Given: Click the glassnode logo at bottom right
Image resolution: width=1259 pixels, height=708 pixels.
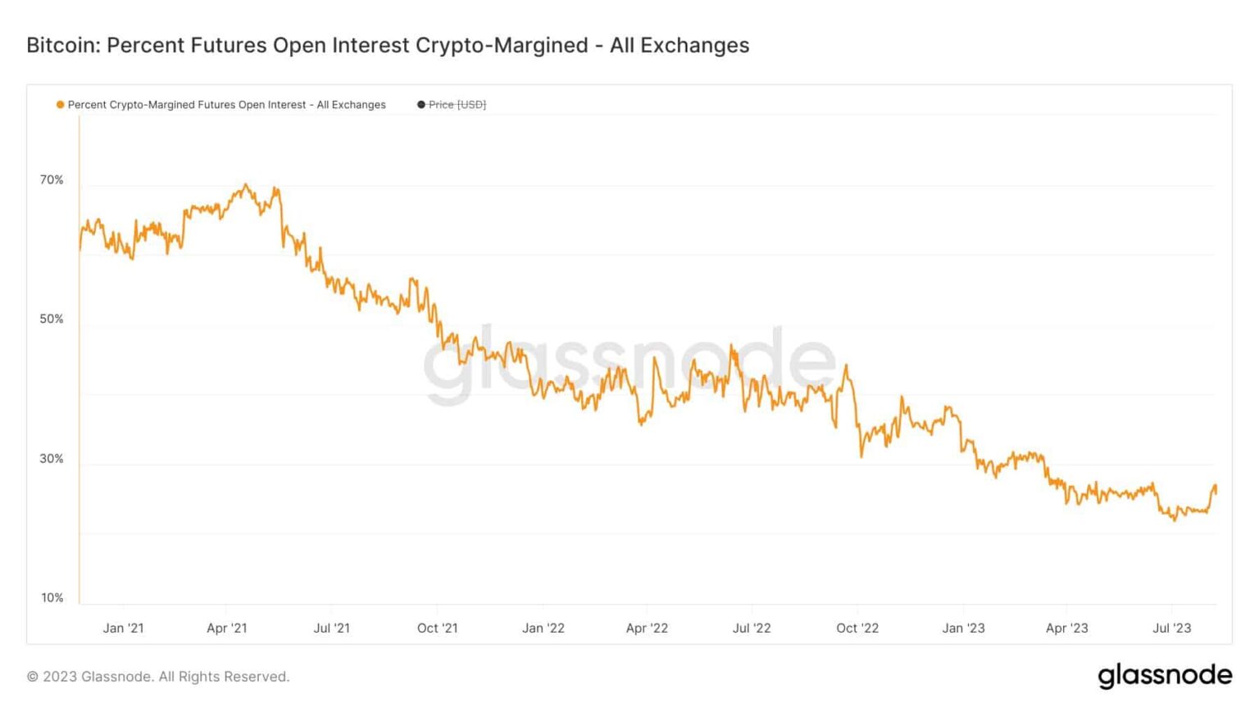Looking at the screenshot, I should coord(1164,675).
